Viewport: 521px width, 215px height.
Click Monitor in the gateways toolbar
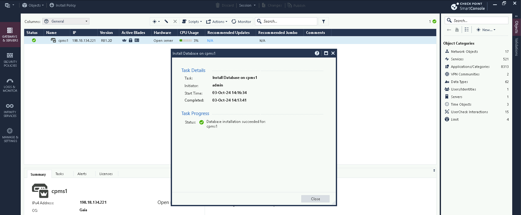point(241,21)
